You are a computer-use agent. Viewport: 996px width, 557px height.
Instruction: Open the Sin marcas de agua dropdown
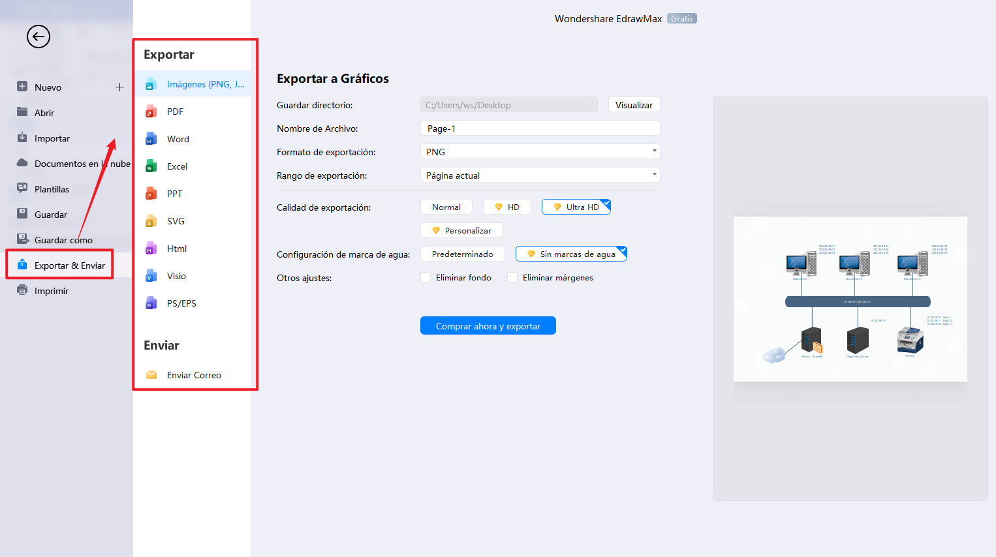[571, 253]
